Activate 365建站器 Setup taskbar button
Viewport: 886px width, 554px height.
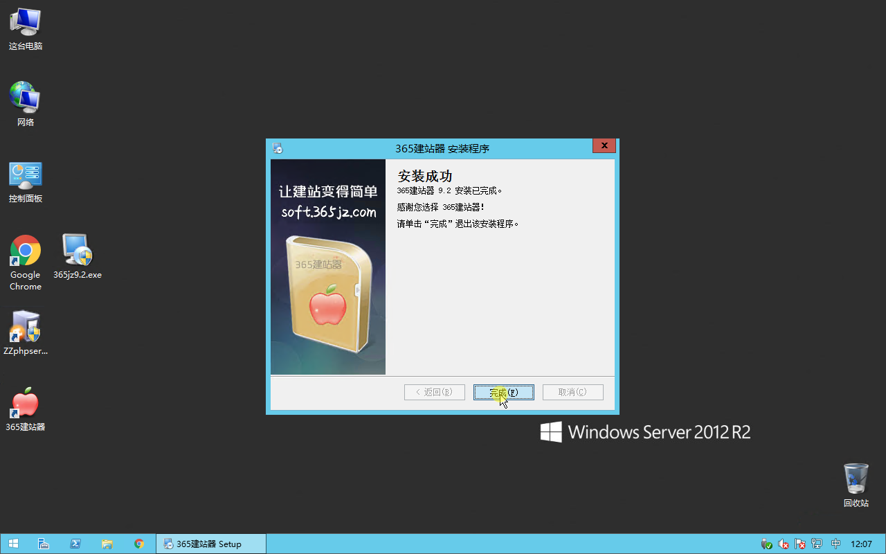pyautogui.click(x=211, y=544)
